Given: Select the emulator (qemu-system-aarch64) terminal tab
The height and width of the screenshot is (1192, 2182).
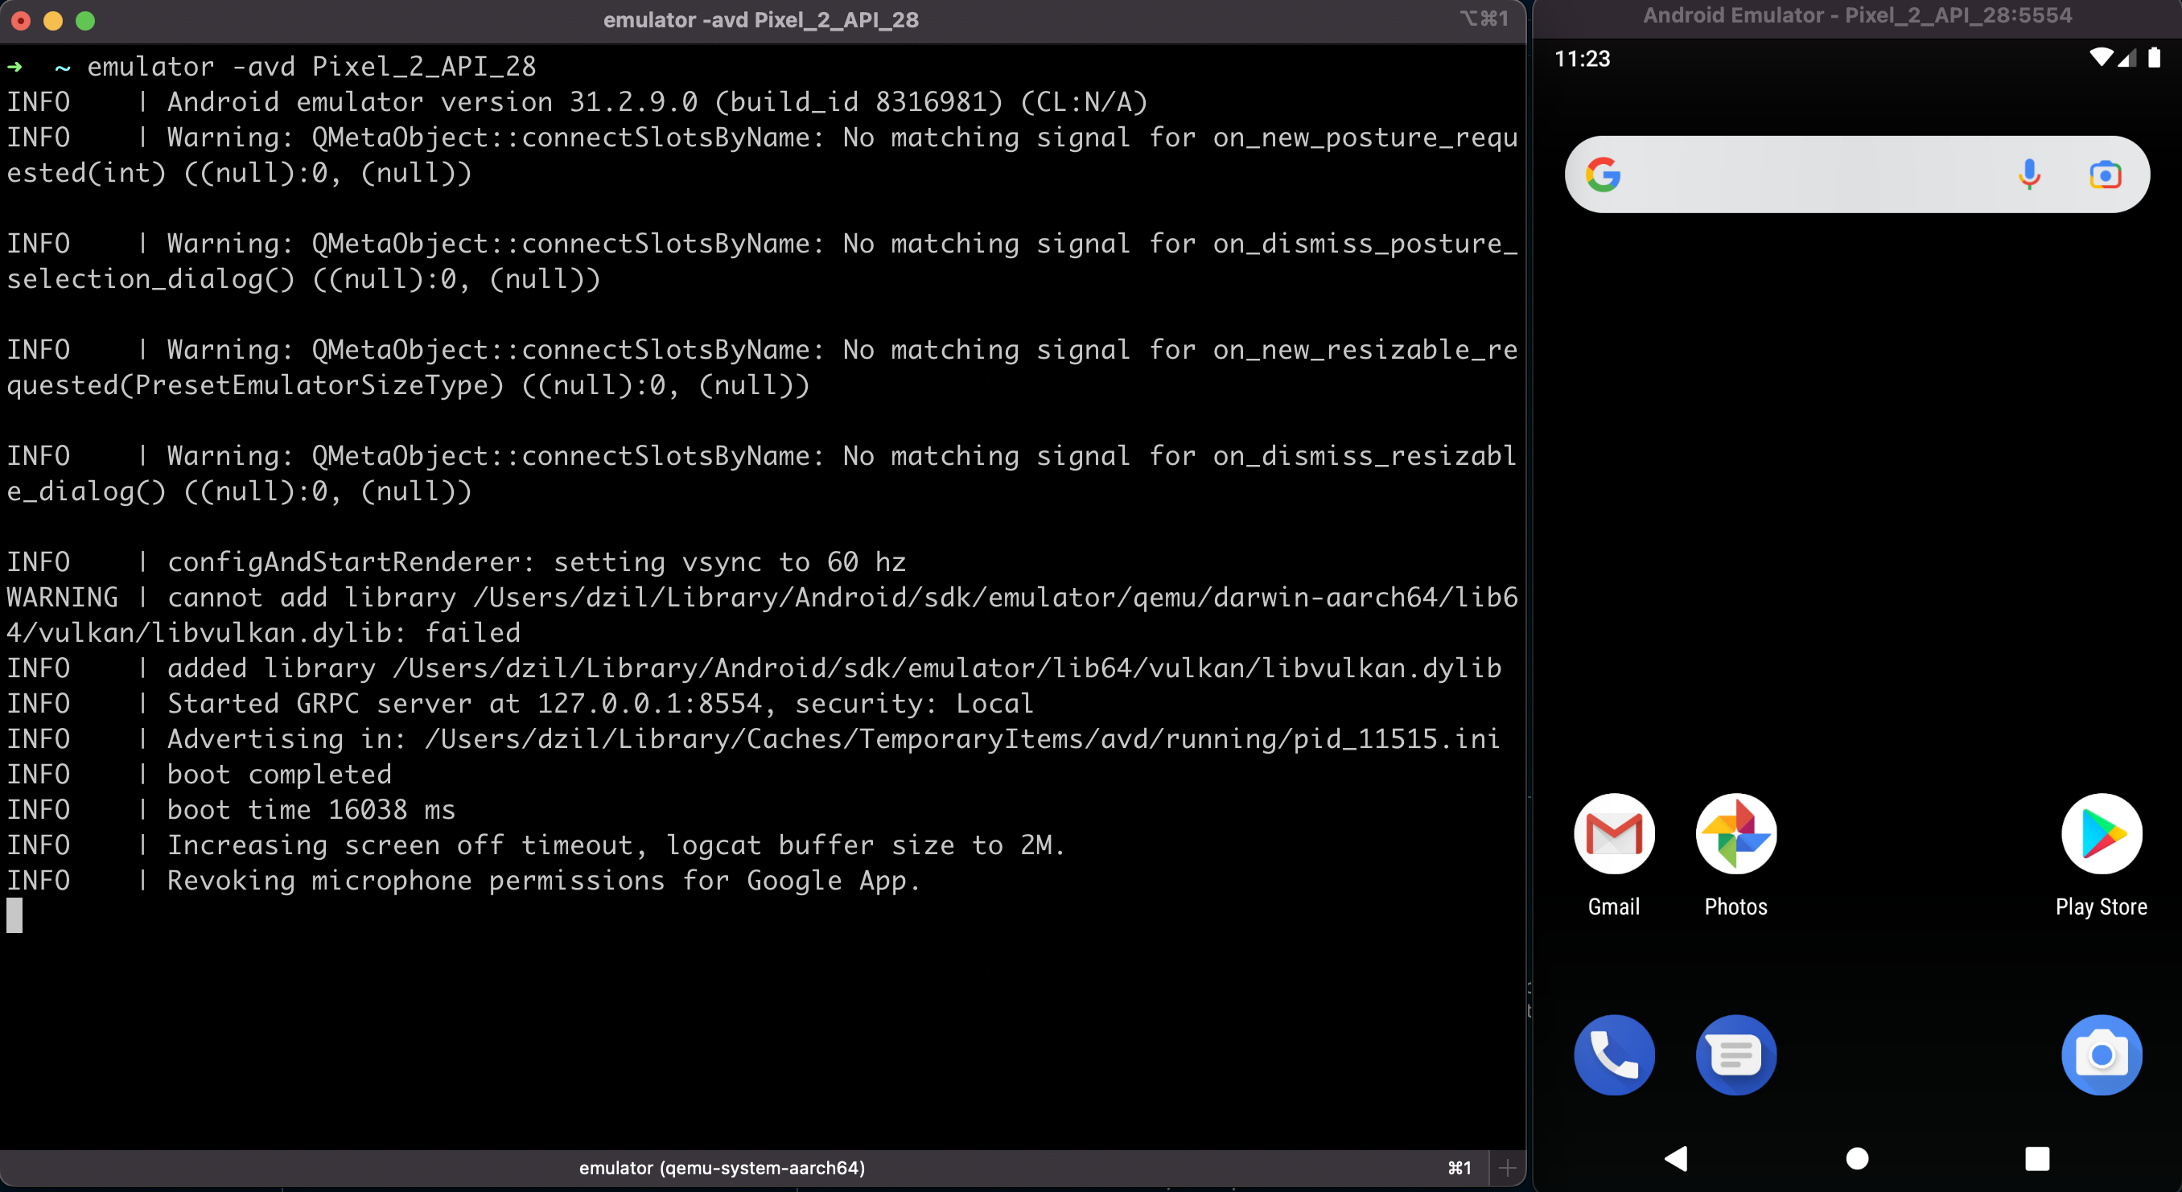Looking at the screenshot, I should 722,1169.
